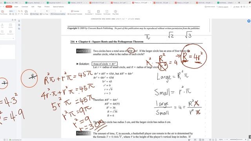Open the Edit ribbon tab
This screenshot has width=251, height=141.
pos(33,7)
